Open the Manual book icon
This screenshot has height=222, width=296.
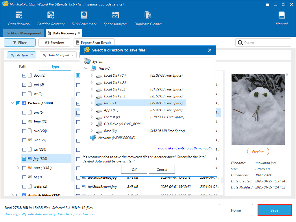(282, 15)
